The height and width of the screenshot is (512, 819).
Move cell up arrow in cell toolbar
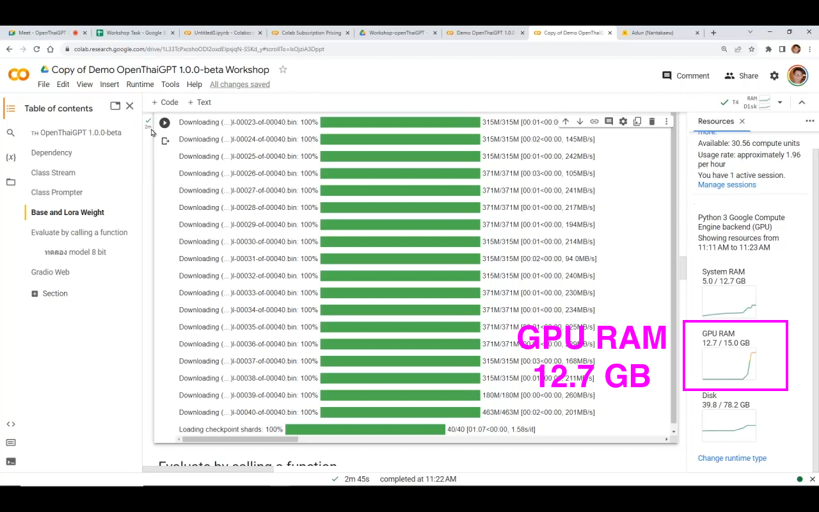(x=565, y=122)
